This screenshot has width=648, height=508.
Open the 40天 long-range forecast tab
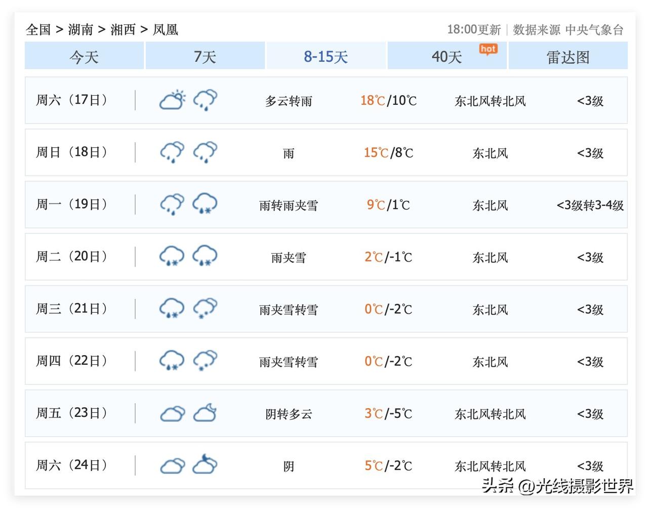pyautogui.click(x=447, y=56)
